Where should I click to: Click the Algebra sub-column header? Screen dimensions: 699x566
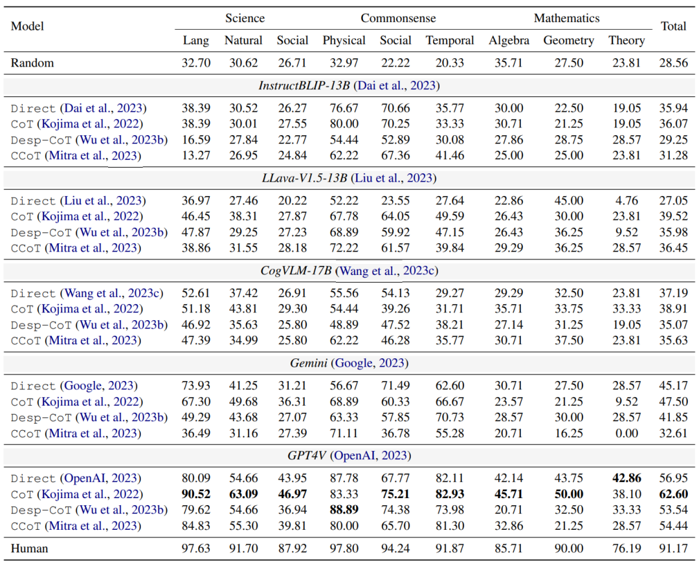pos(509,40)
